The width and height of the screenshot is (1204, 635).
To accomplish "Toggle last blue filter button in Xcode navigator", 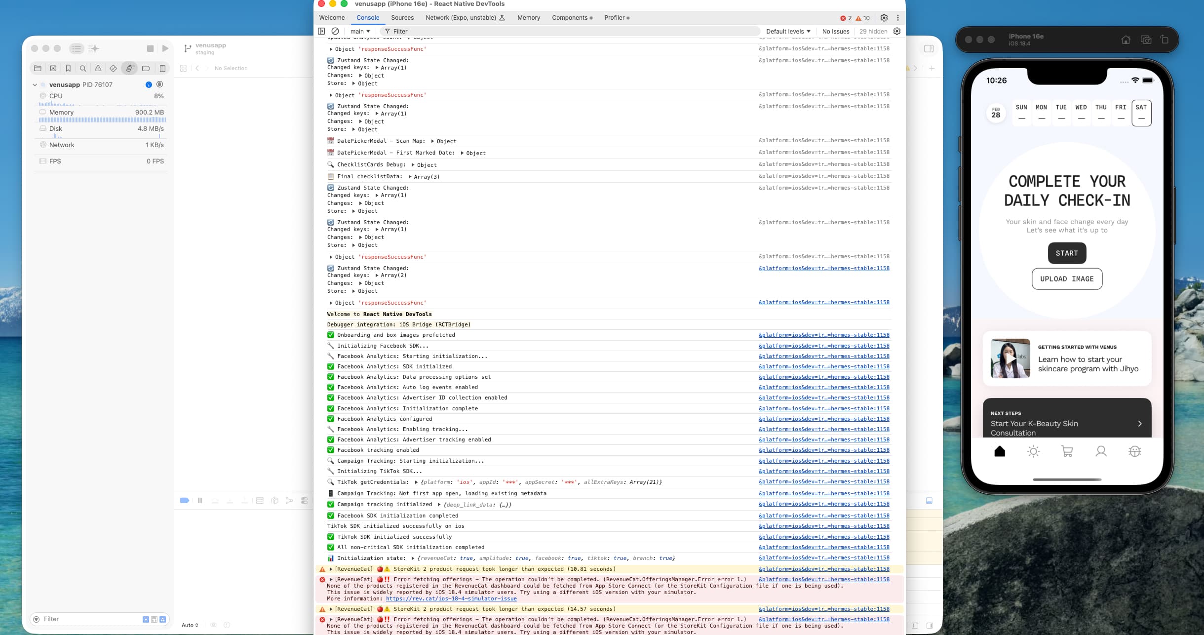I will pyautogui.click(x=162, y=619).
